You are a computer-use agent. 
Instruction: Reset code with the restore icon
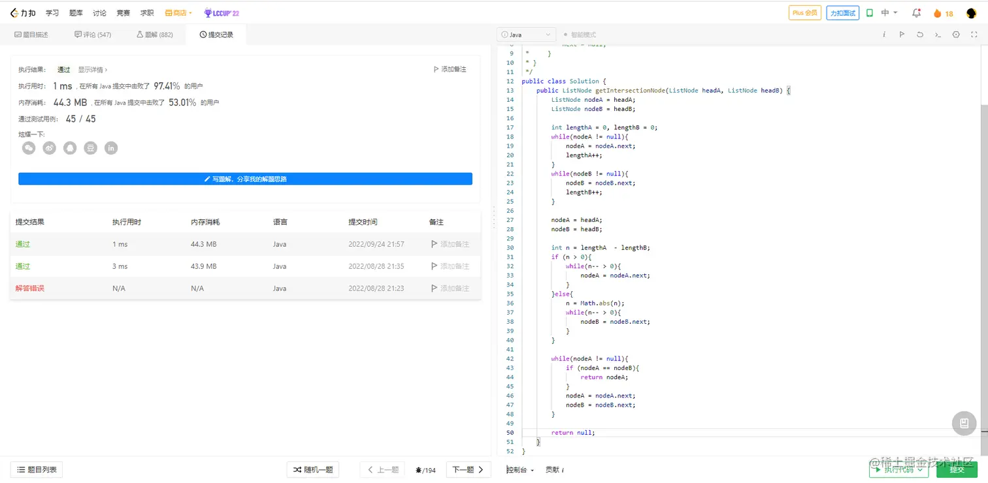[x=920, y=35]
